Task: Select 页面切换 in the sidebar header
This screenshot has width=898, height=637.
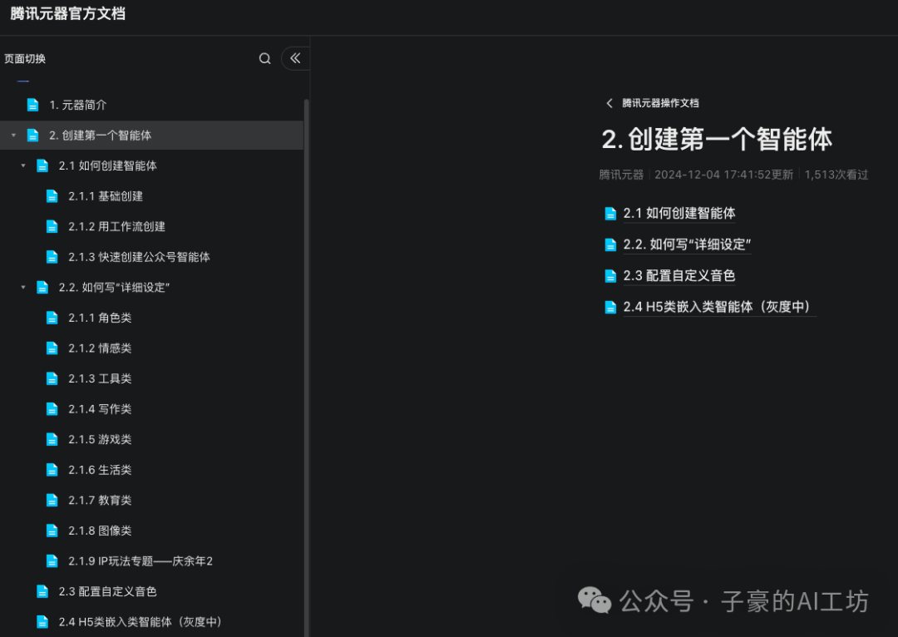Action: 25,58
